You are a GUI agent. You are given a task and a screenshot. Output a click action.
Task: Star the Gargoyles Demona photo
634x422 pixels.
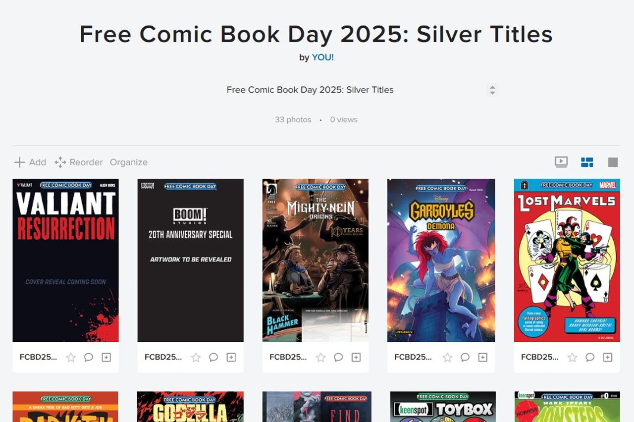pyautogui.click(x=447, y=357)
